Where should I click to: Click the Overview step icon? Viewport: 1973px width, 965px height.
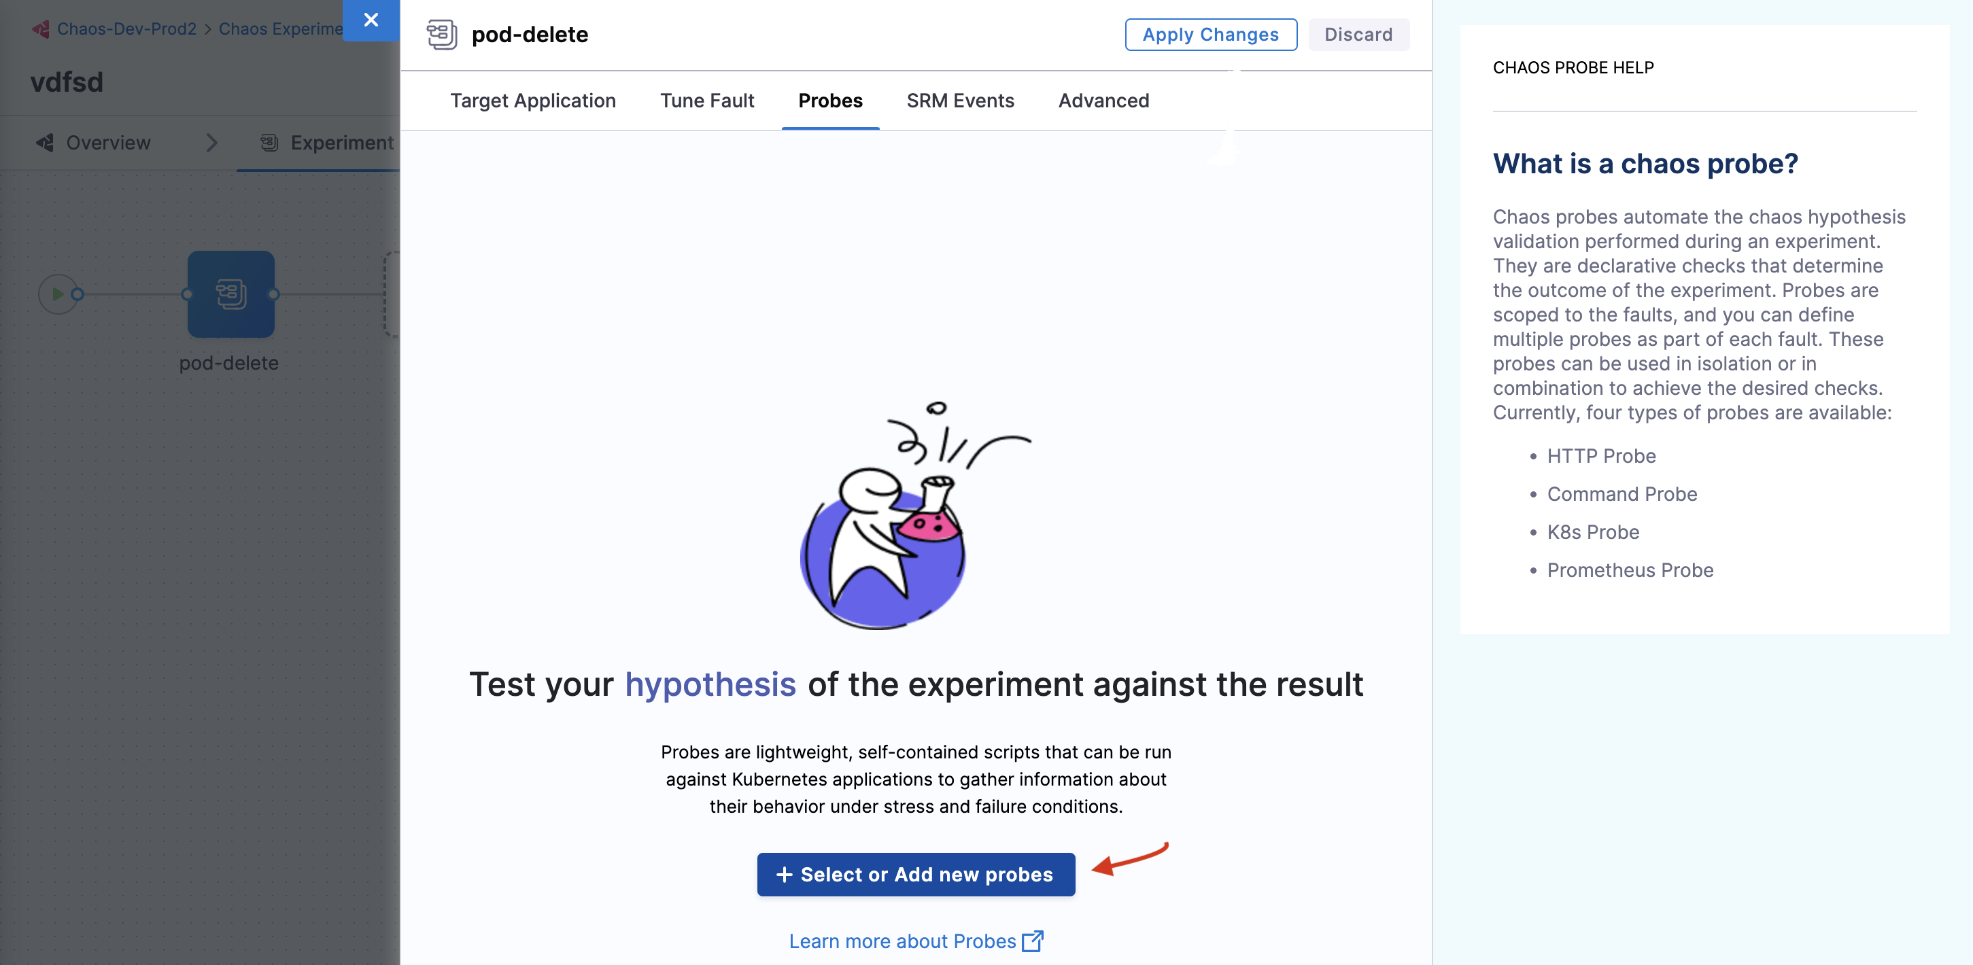point(45,143)
